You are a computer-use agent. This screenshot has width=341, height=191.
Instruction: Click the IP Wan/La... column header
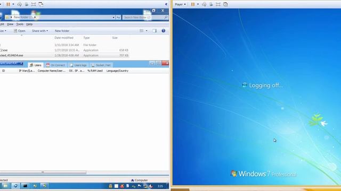[27, 71]
